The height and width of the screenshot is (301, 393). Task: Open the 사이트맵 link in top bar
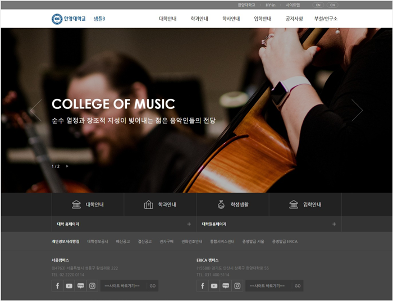[x=293, y=5]
